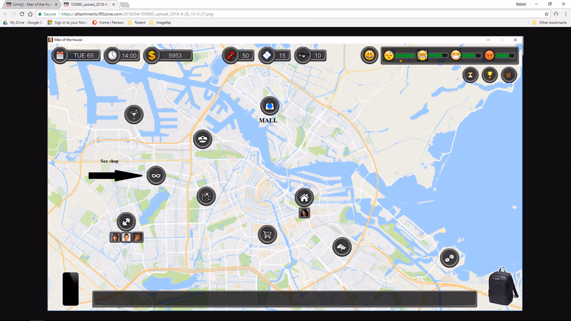Select the blue card stat icon
The height and width of the screenshot is (321, 571).
[x=267, y=56]
